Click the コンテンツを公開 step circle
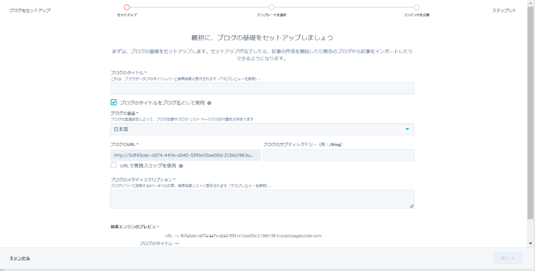 (416, 7)
